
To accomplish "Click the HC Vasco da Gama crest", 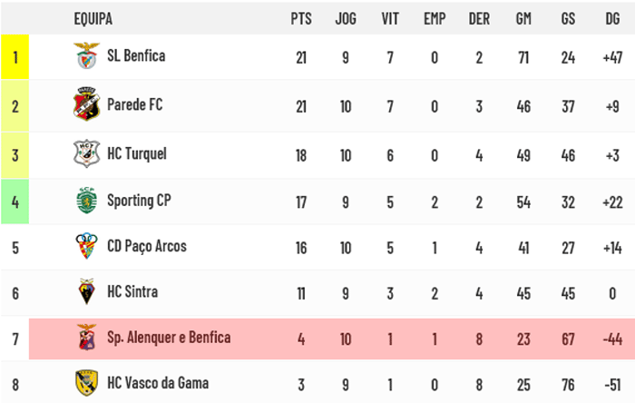I will click(x=86, y=383).
